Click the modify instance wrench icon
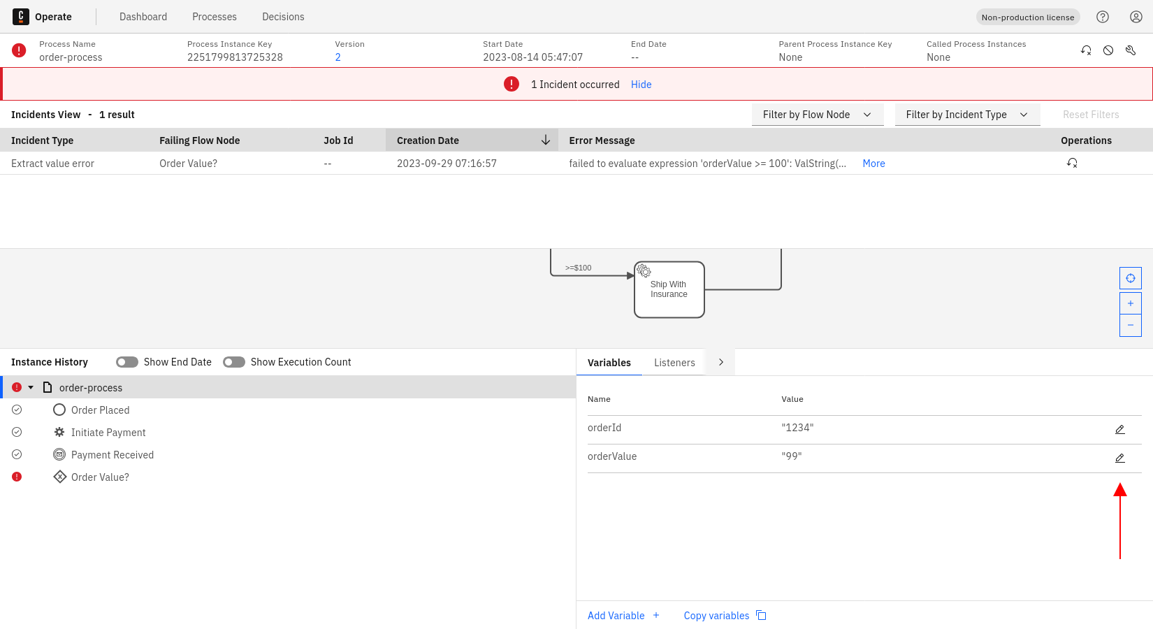Viewport: 1153px width, 629px height. pyautogui.click(x=1131, y=50)
